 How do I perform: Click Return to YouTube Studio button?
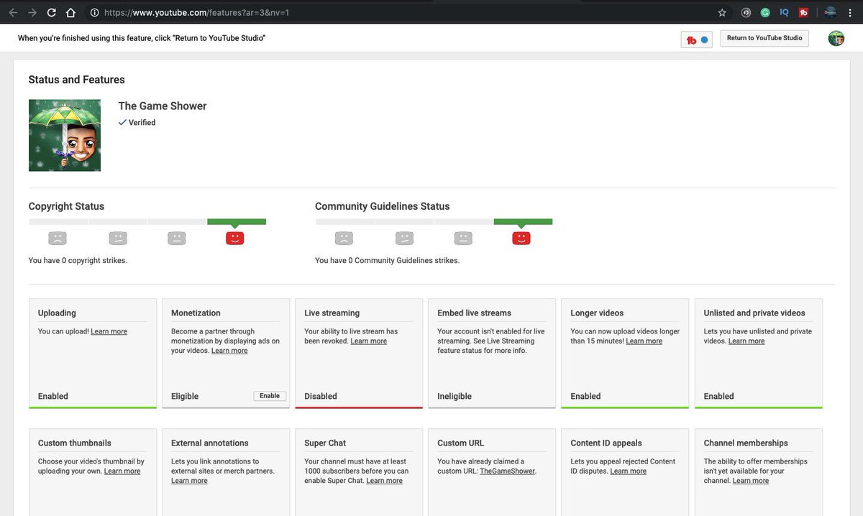click(764, 38)
